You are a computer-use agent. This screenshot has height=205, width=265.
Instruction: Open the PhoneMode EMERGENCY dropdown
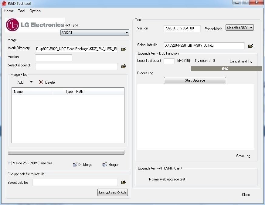pos(240,28)
